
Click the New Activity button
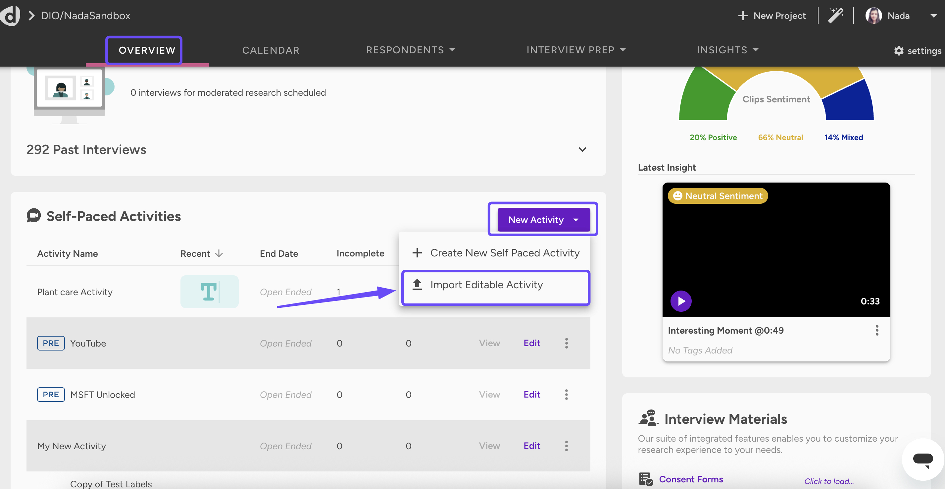[x=543, y=220]
